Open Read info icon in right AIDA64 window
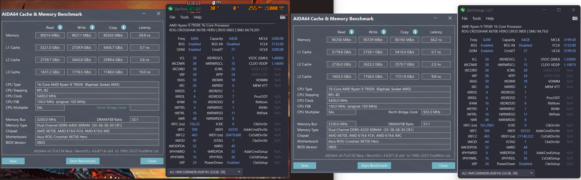The width and height of the screenshot is (581, 180). click(x=352, y=32)
